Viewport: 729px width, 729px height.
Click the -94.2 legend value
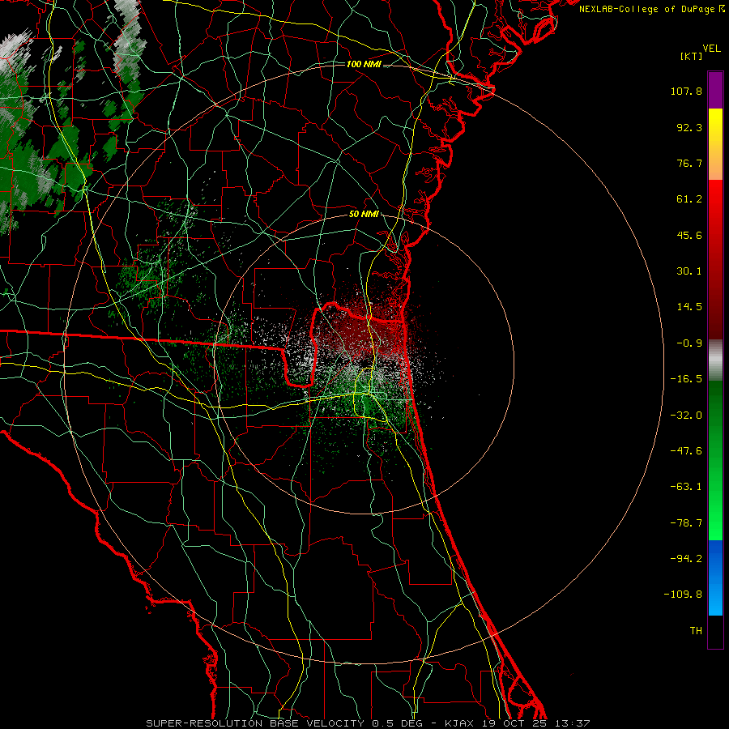686,559
